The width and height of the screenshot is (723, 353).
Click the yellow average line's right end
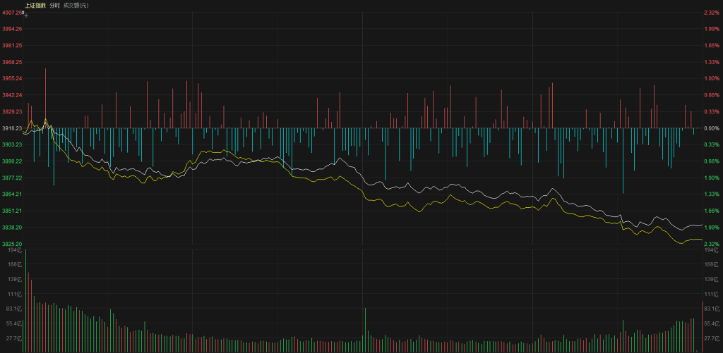pyautogui.click(x=700, y=240)
